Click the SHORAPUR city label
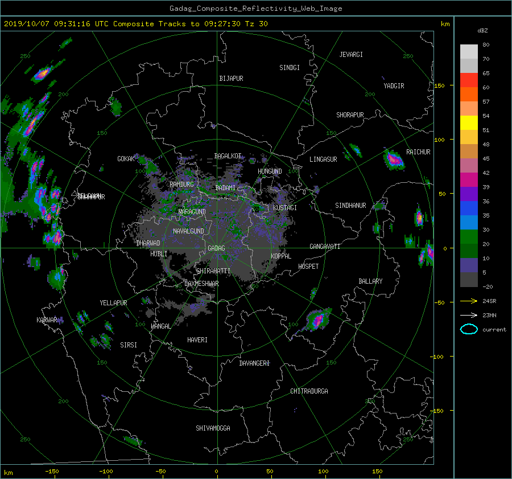The width and height of the screenshot is (512, 479). (x=350, y=115)
